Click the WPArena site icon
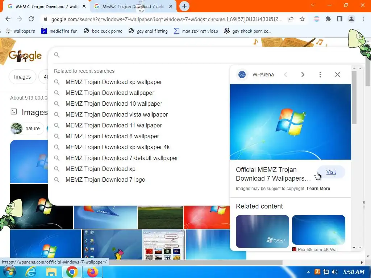 (242, 75)
